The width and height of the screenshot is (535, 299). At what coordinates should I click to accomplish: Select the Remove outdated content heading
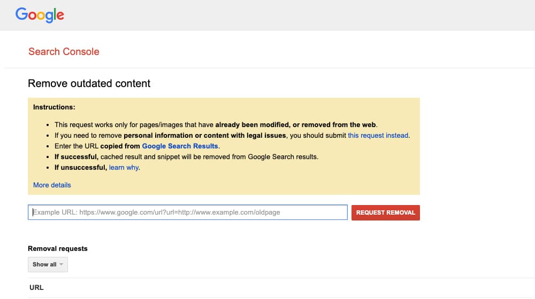click(x=89, y=83)
